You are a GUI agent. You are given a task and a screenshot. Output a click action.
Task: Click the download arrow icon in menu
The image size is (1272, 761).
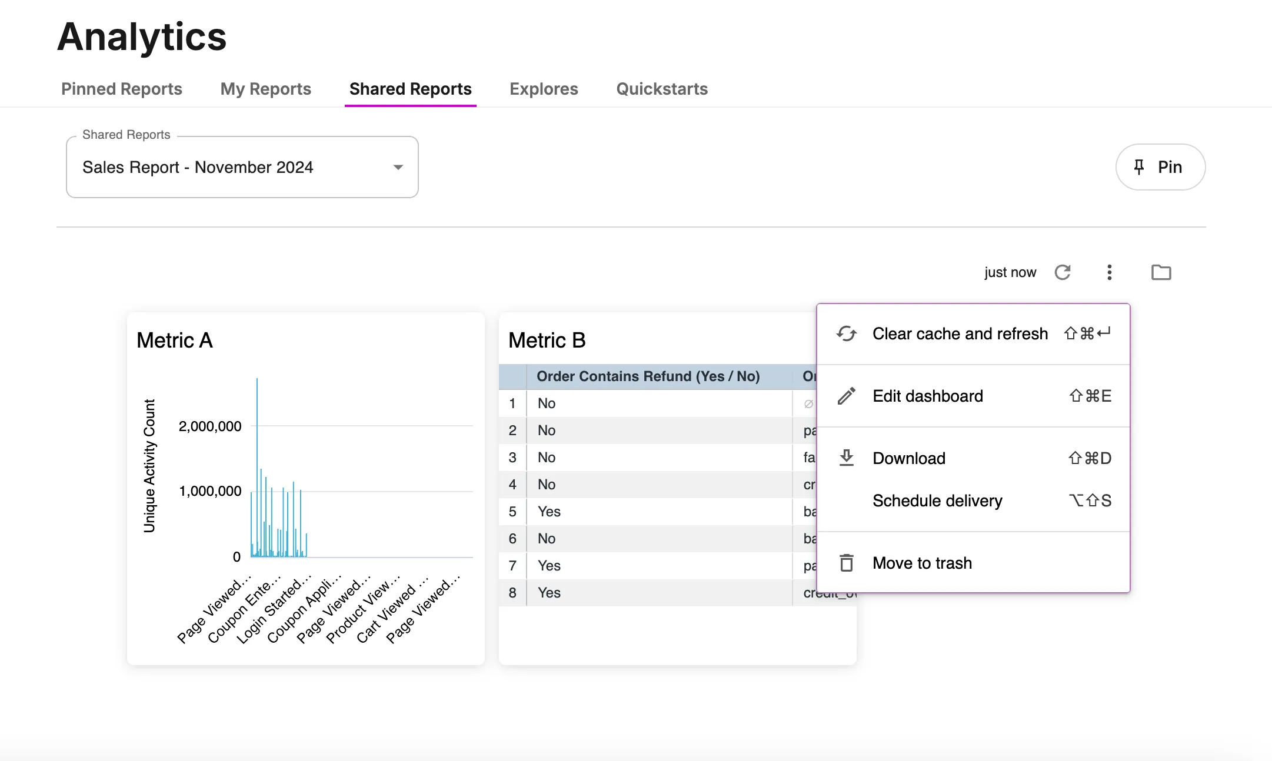(x=847, y=458)
